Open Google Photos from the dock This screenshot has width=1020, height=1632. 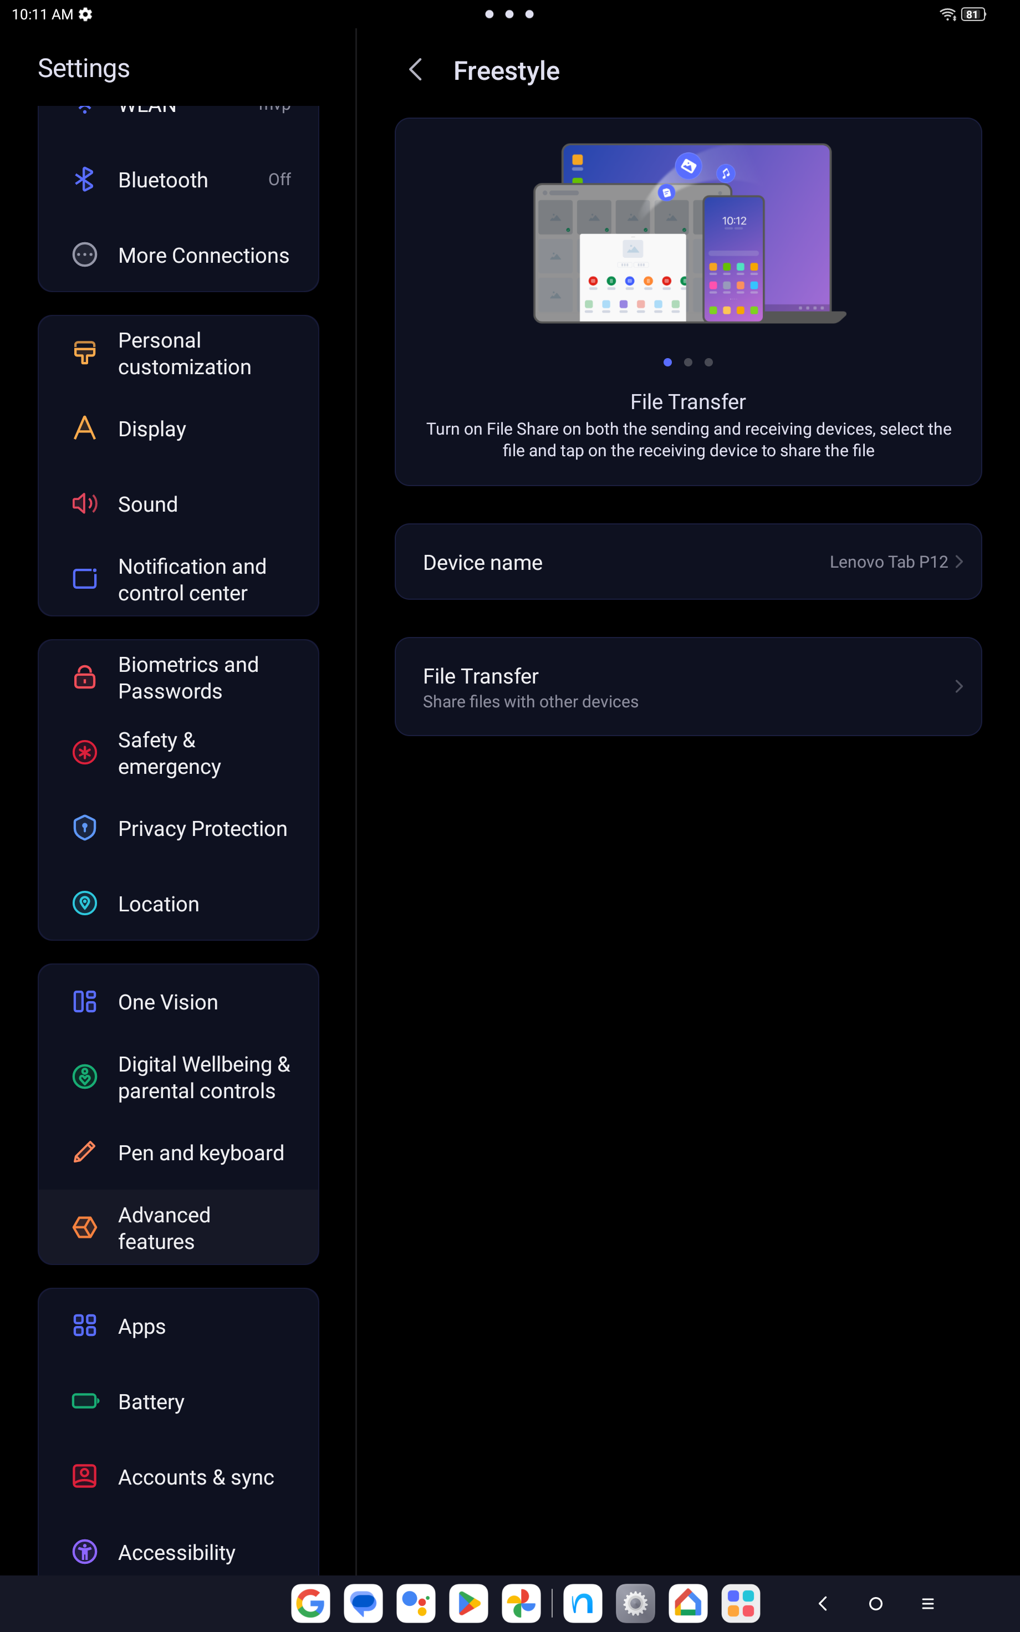pos(522,1603)
